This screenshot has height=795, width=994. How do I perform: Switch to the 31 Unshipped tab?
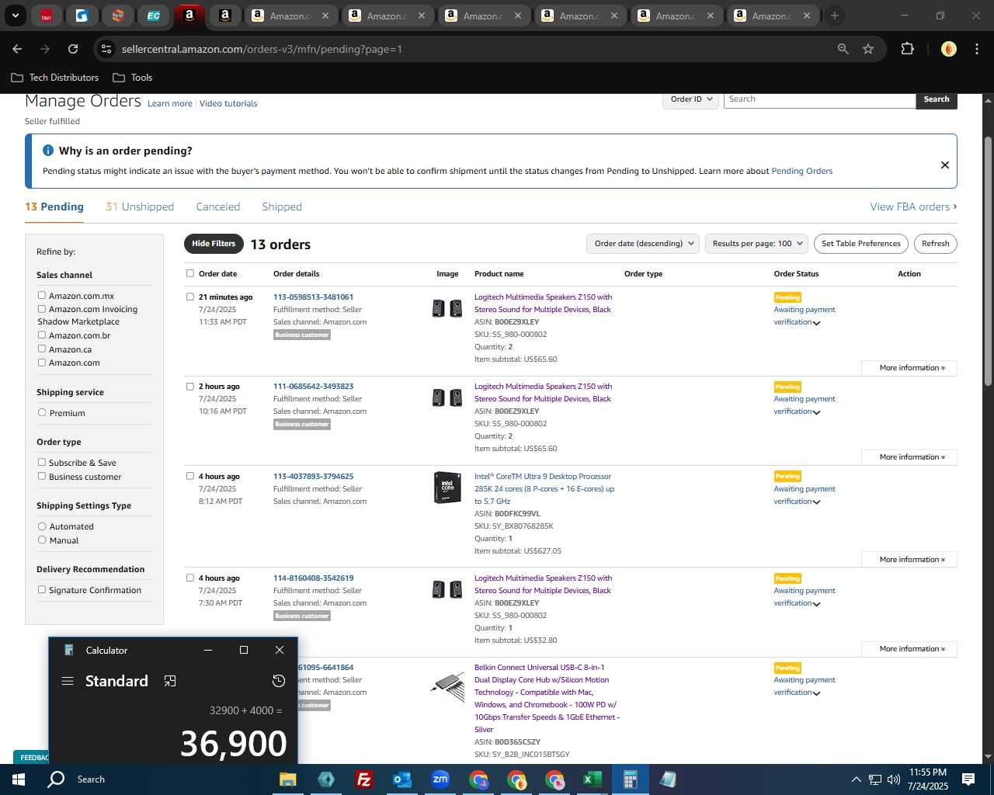(x=140, y=207)
